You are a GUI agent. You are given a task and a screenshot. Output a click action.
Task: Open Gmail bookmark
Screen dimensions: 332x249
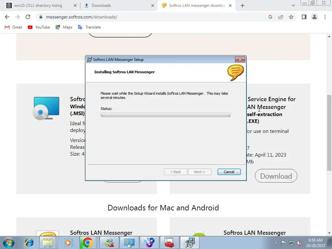point(13,27)
